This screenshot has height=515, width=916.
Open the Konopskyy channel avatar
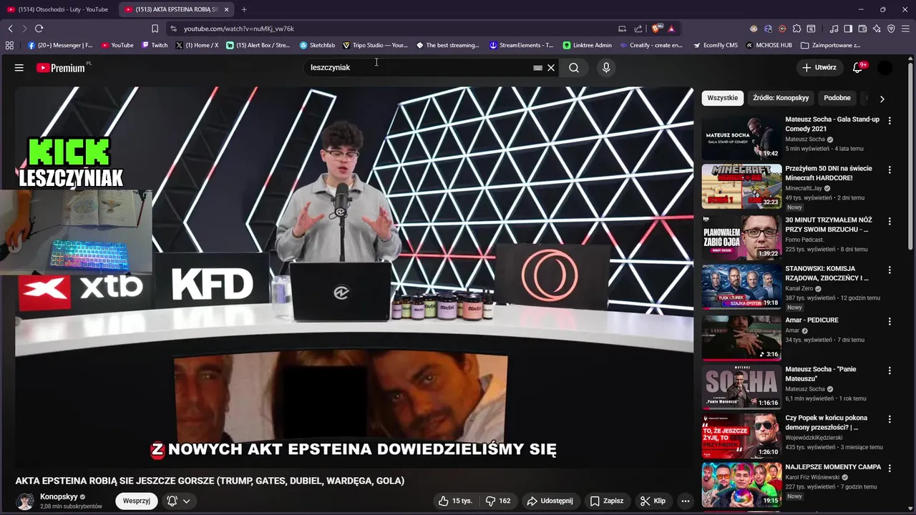coord(25,501)
